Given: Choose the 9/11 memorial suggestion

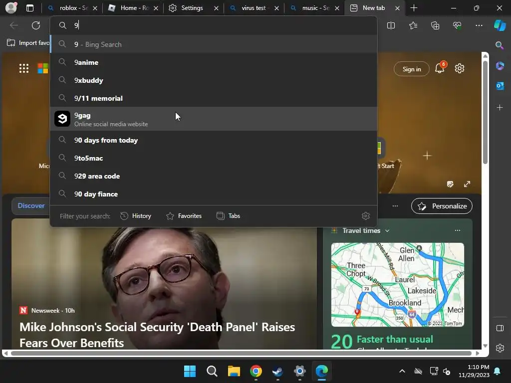Looking at the screenshot, I should (214, 98).
